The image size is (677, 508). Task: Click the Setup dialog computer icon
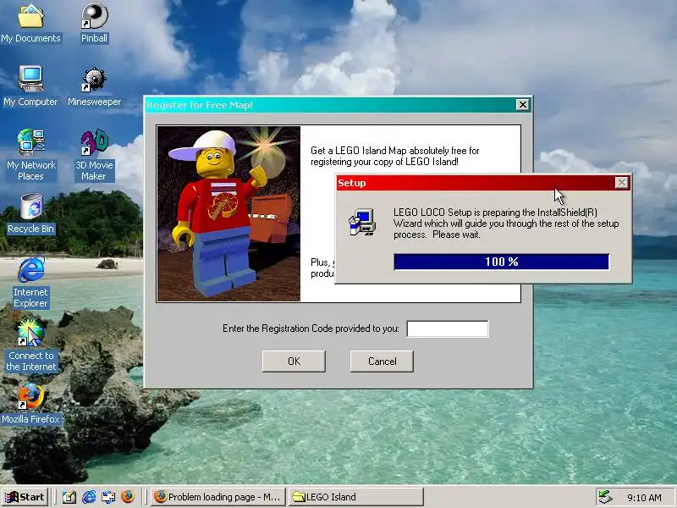(362, 222)
